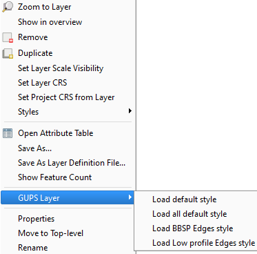Viewport: 257px width, 254px height.
Task: Select Load BBSP Edges style
Action: pyautogui.click(x=193, y=228)
